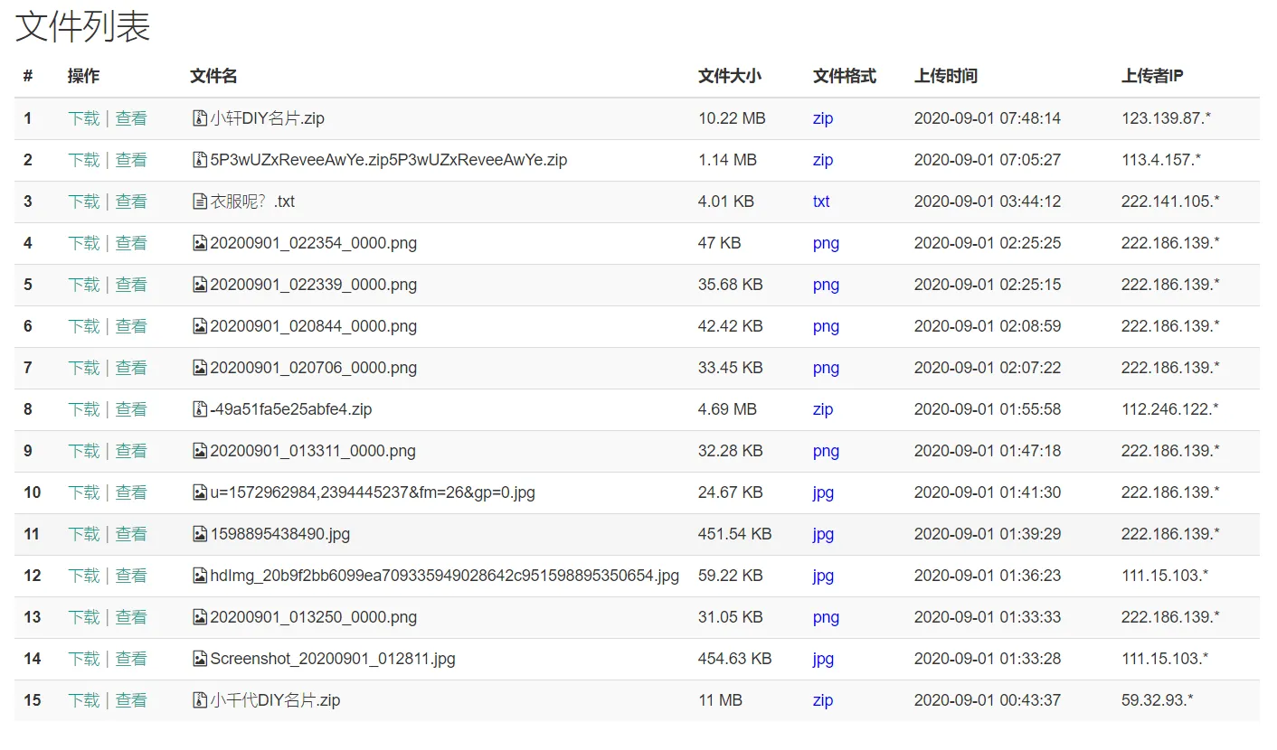
Task: Open the zip format link on row 2
Action: 822,159
